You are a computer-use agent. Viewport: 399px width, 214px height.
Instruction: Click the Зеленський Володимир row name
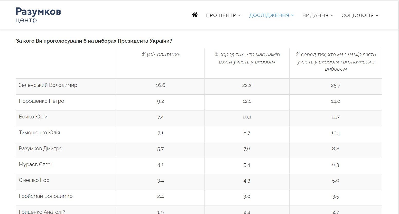click(48, 85)
